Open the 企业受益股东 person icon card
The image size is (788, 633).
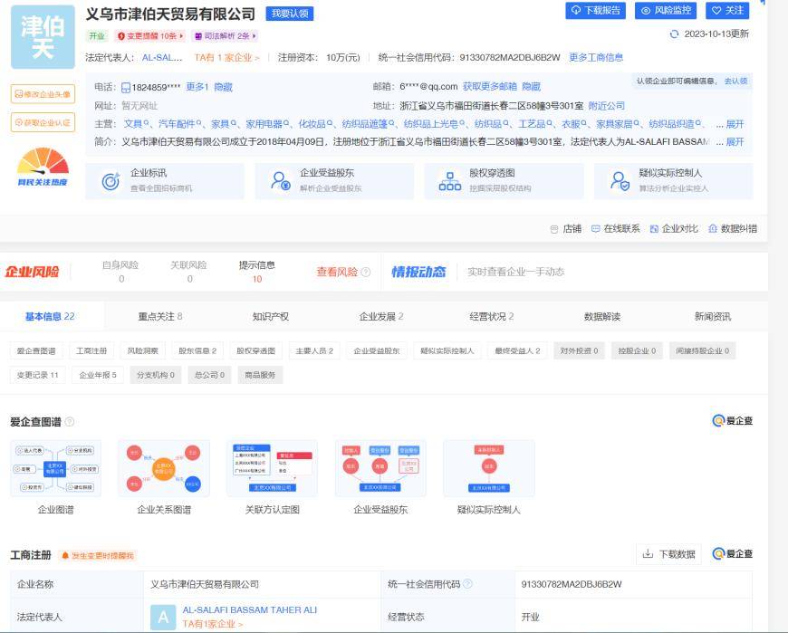coord(334,181)
